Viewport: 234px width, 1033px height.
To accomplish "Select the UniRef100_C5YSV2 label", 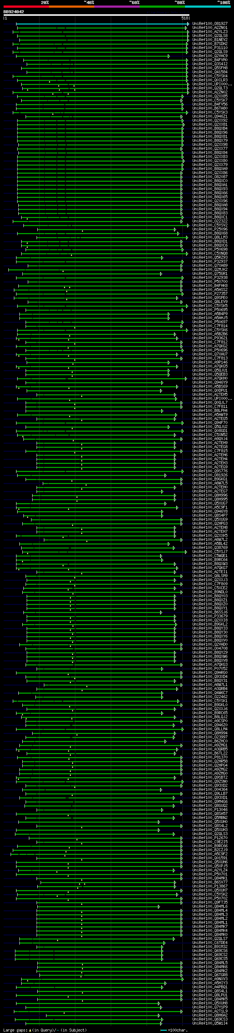I will click(x=210, y=225).
